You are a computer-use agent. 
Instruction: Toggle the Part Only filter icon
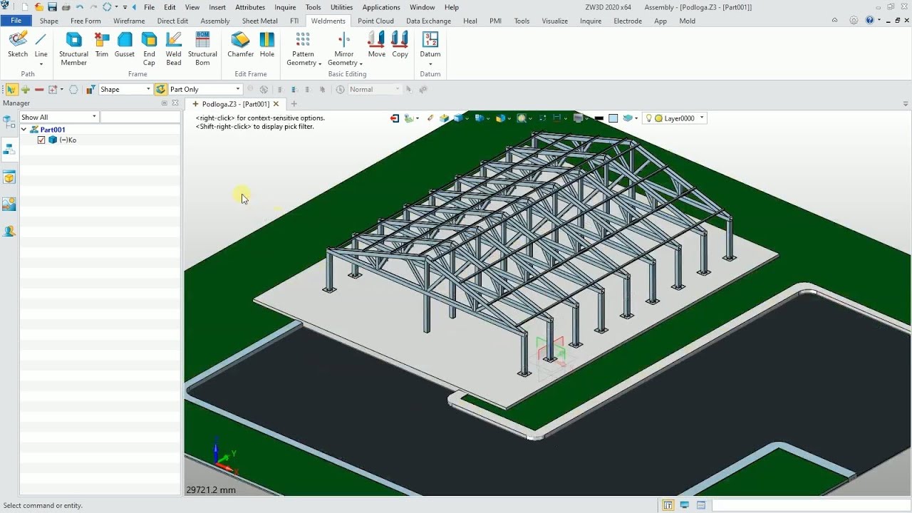click(160, 89)
